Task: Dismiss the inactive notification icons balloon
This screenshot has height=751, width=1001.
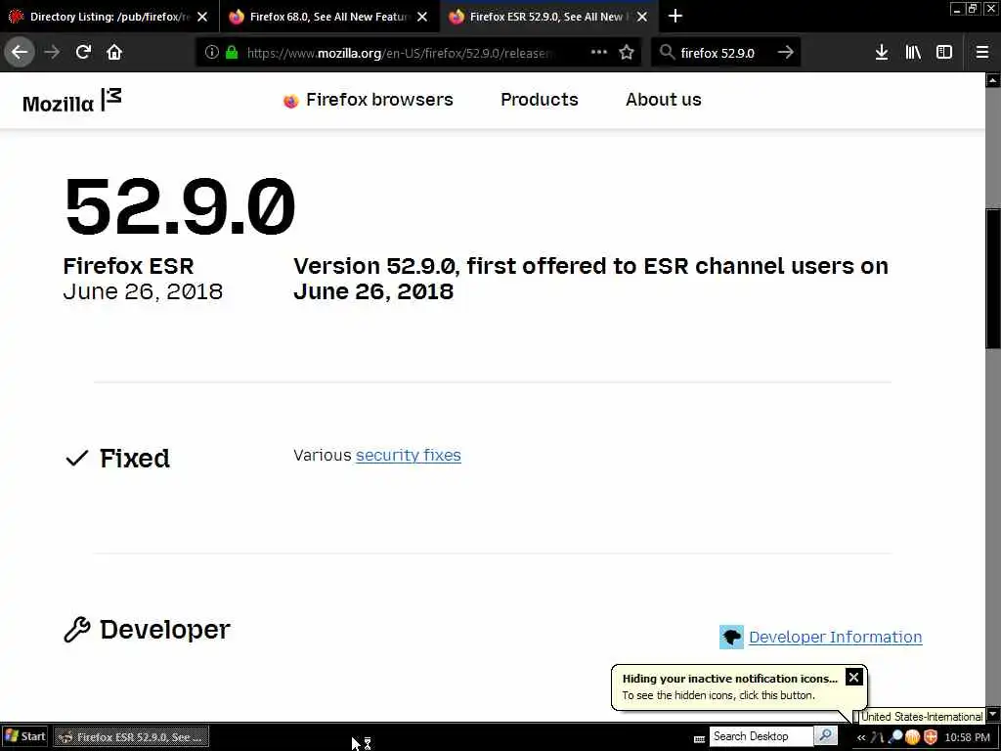Action: coord(853,677)
